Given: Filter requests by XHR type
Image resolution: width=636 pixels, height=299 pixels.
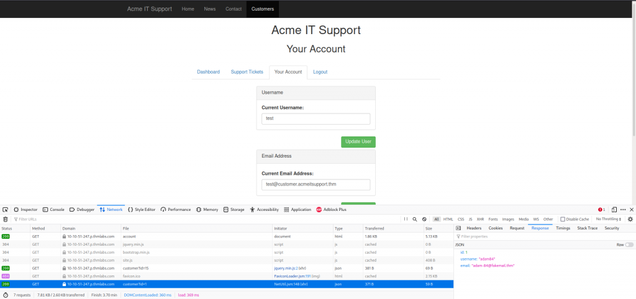Looking at the screenshot, I should click(480, 219).
